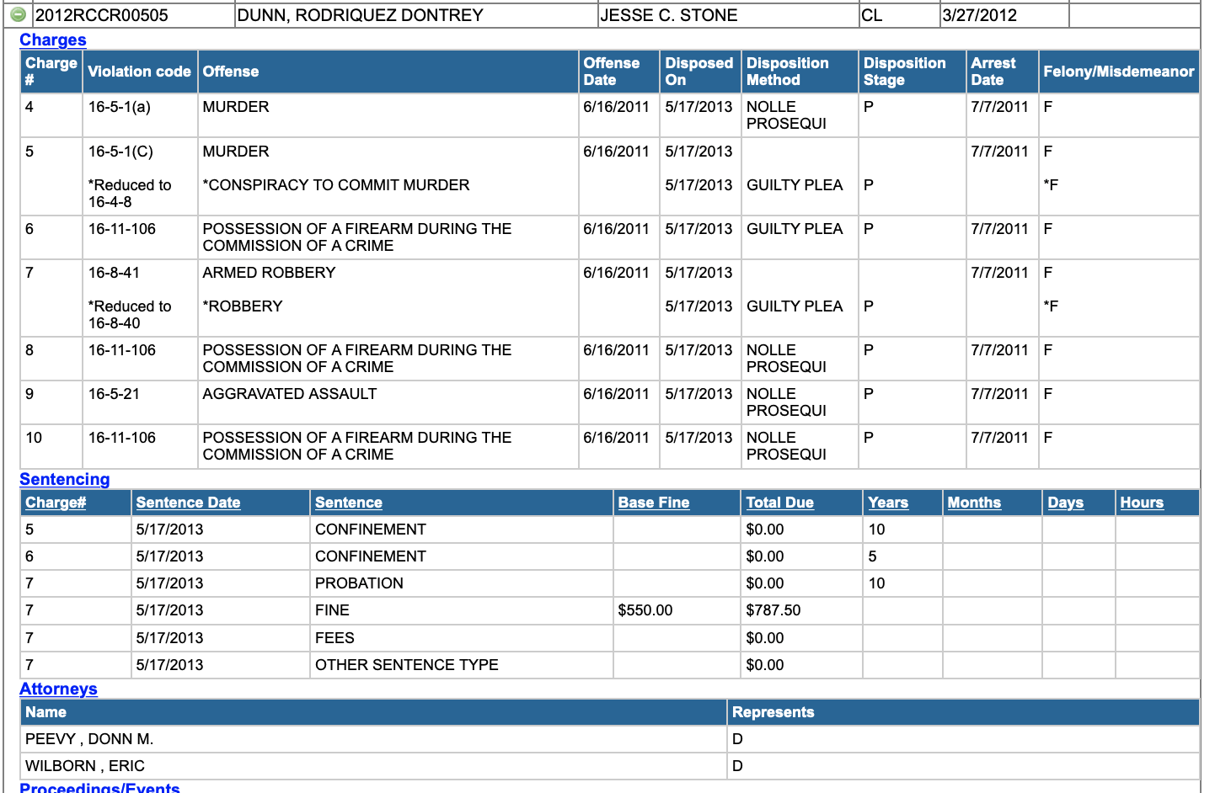Select charge 6 GUILTY PLEA disposition
The image size is (1215, 793).
tap(795, 229)
